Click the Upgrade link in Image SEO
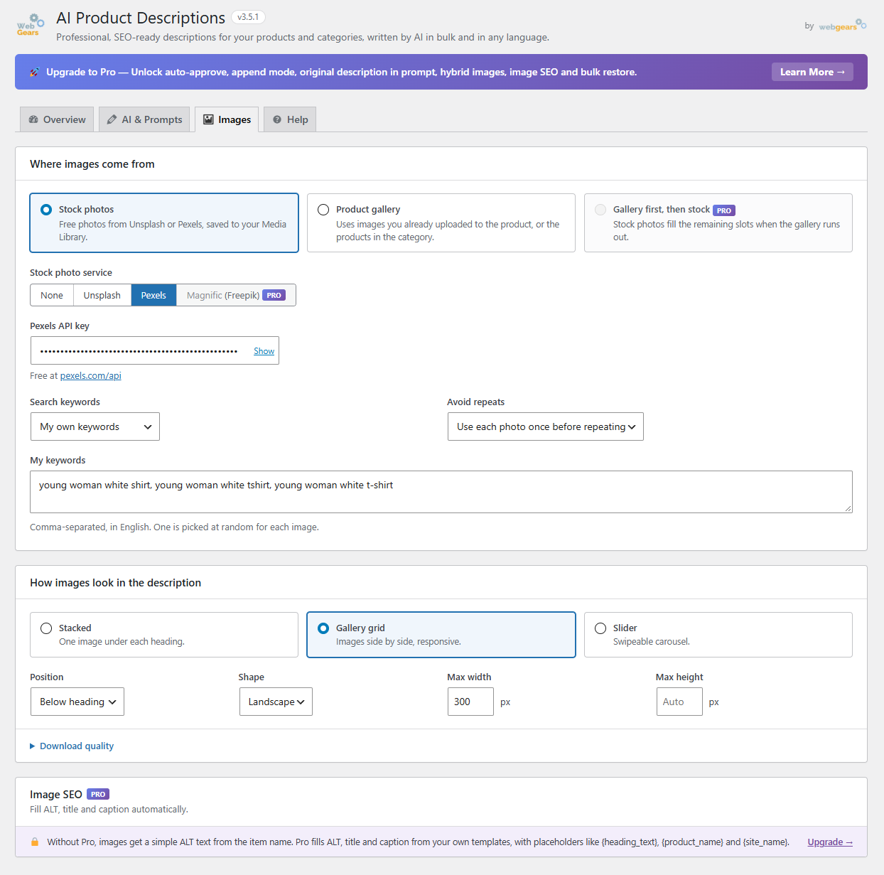The height and width of the screenshot is (875, 884). (830, 842)
